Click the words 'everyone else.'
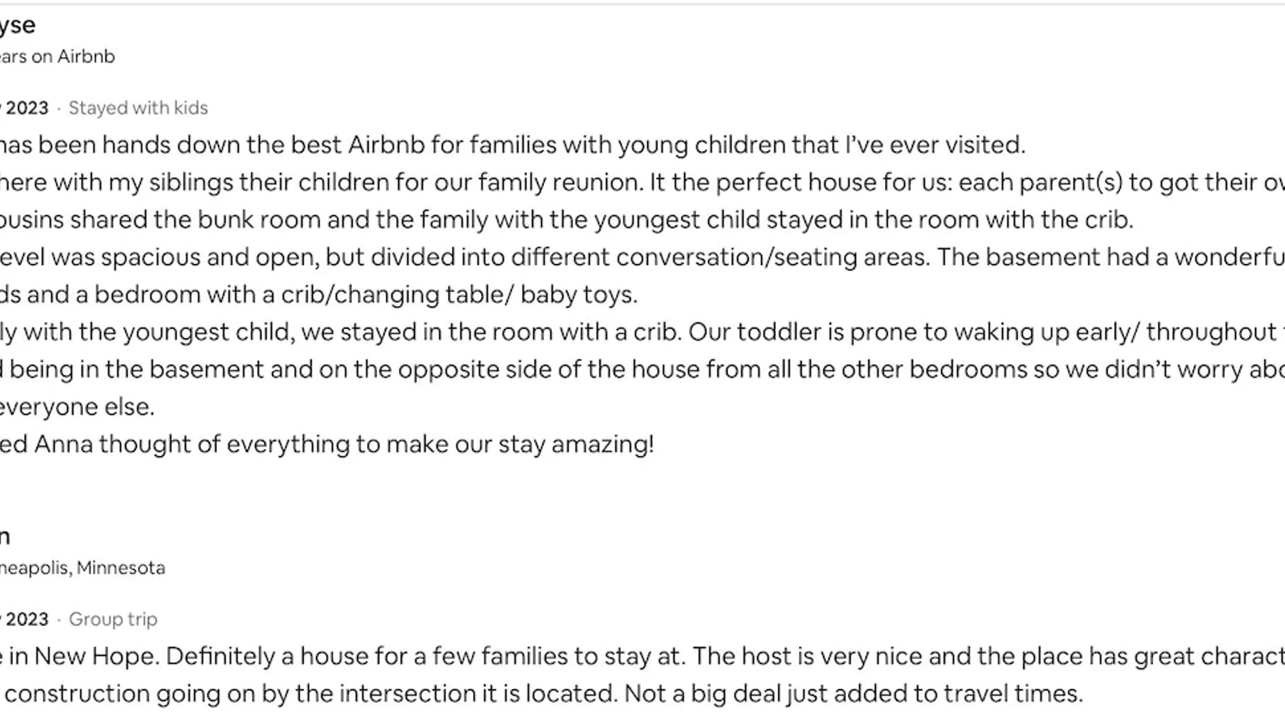 click(77, 407)
